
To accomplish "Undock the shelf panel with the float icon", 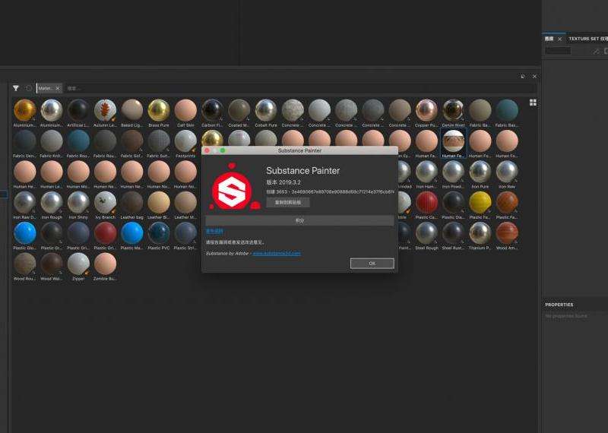I will click(x=522, y=77).
